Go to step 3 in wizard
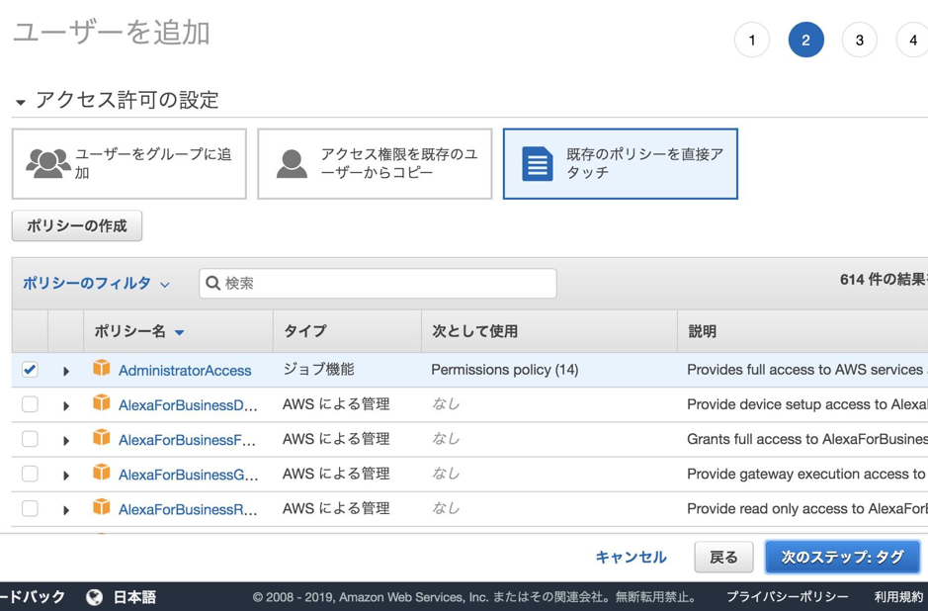 [860, 40]
